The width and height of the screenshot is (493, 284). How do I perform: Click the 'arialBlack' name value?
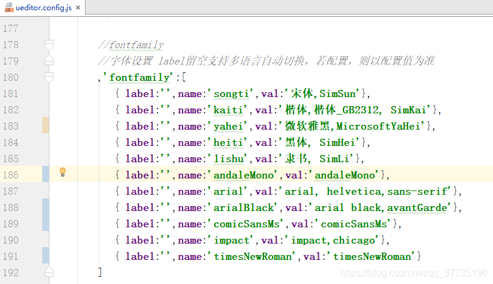click(x=243, y=208)
